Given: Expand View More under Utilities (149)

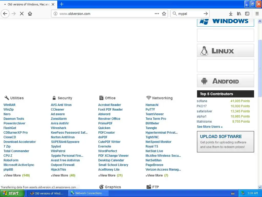Looking at the screenshot, I should coord(17,175).
